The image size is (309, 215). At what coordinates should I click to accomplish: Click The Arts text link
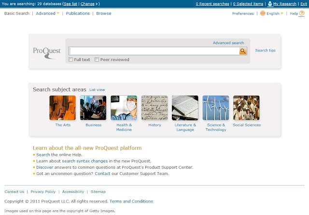63,125
